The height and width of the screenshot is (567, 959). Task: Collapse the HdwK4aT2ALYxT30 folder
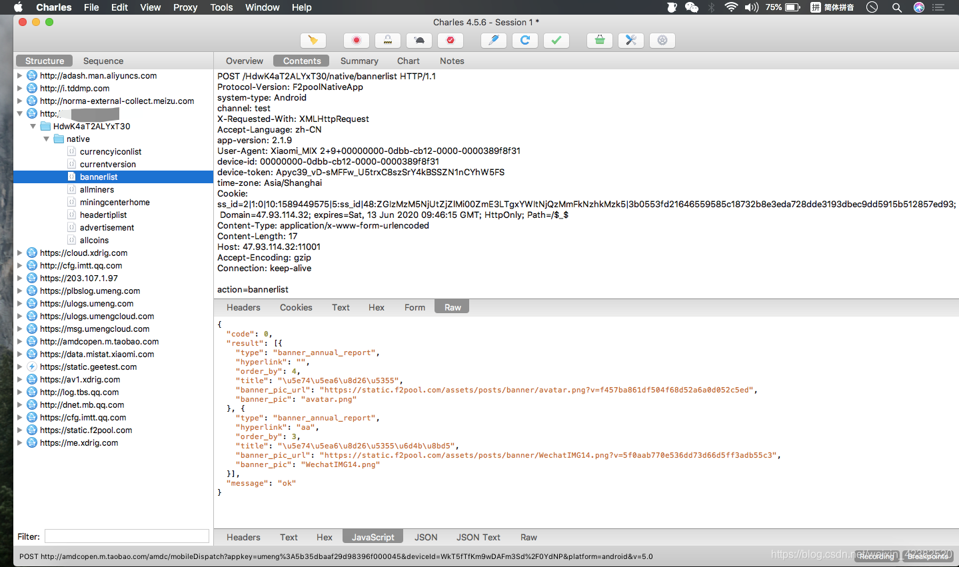[33, 126]
